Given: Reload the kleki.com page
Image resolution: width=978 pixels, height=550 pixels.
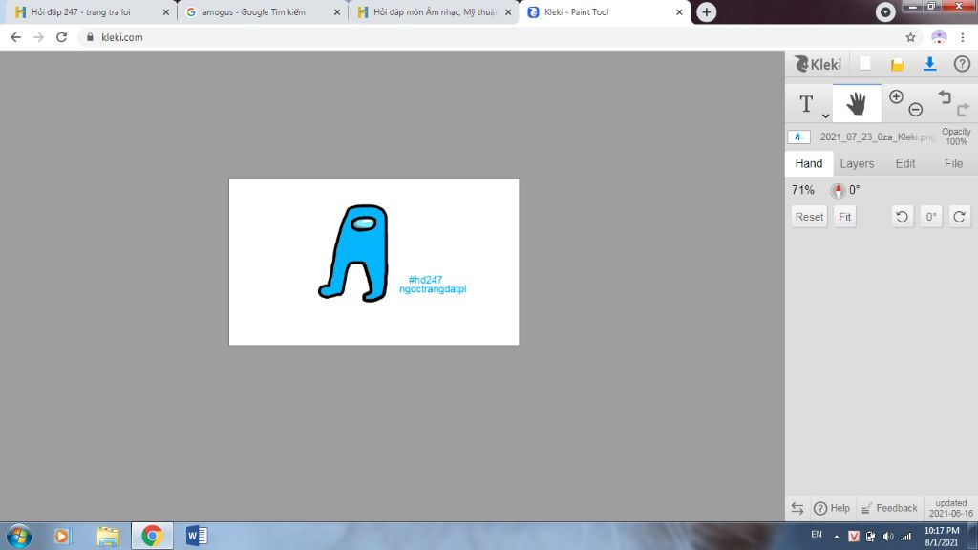Looking at the screenshot, I should click(61, 37).
